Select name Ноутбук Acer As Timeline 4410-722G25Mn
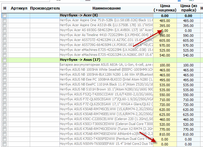Image resolution: width=203 pixels, height=147 pixels. (91, 35)
